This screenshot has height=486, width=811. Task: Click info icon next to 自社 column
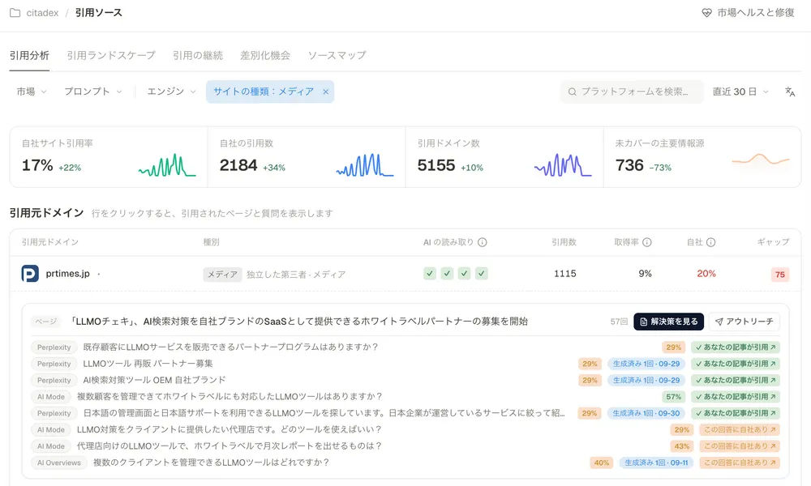tap(710, 242)
